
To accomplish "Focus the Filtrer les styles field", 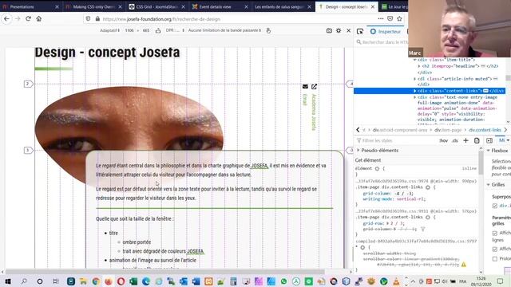I will tap(396, 140).
